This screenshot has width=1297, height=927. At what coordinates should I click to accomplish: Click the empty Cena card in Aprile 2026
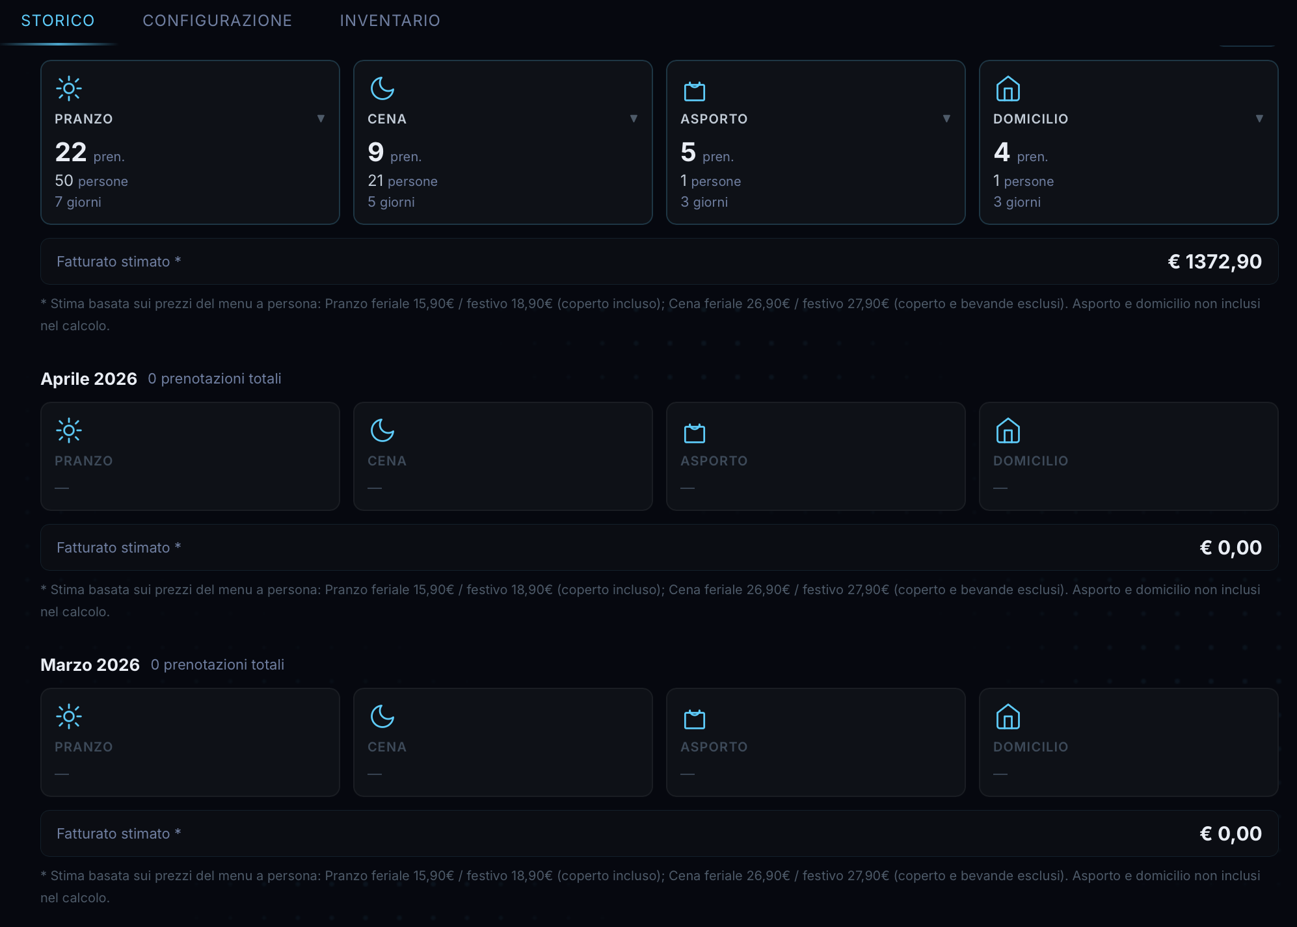coord(503,456)
